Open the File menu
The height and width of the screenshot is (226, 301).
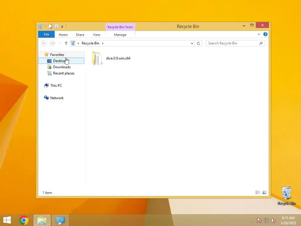click(46, 34)
